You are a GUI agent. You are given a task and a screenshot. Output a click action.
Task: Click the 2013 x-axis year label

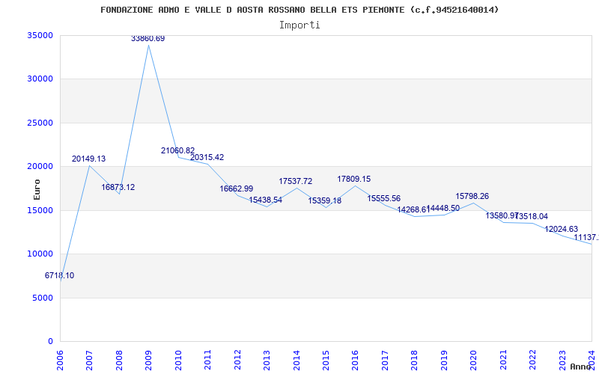tap(267, 361)
